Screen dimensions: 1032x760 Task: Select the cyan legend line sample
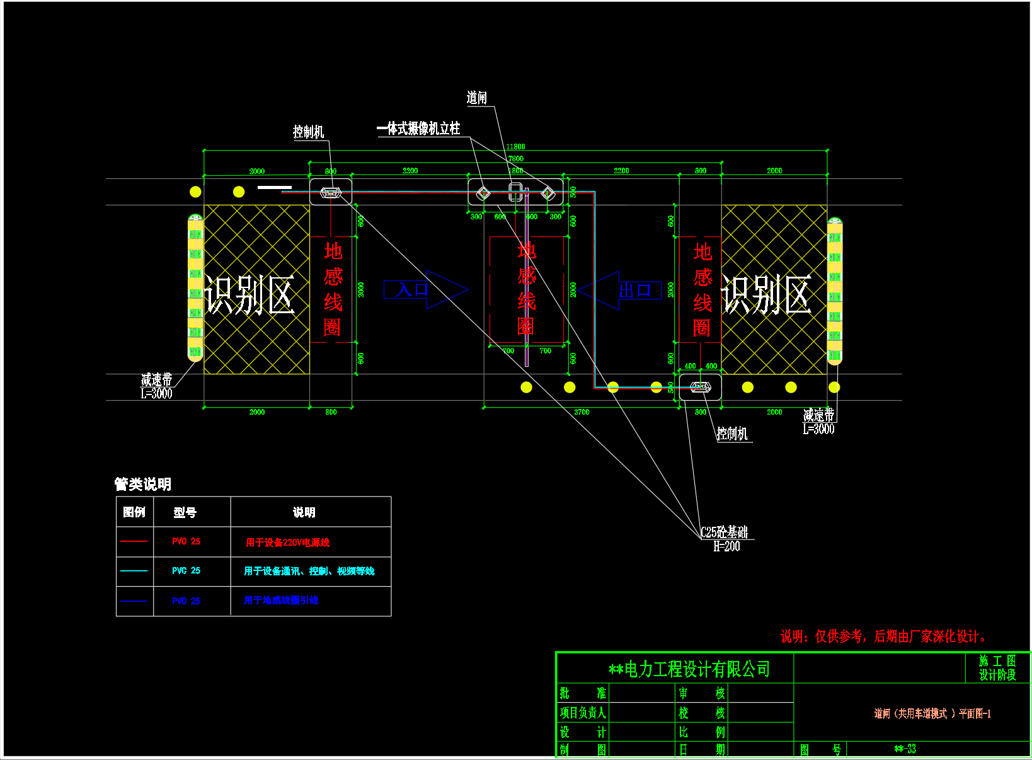click(x=134, y=571)
